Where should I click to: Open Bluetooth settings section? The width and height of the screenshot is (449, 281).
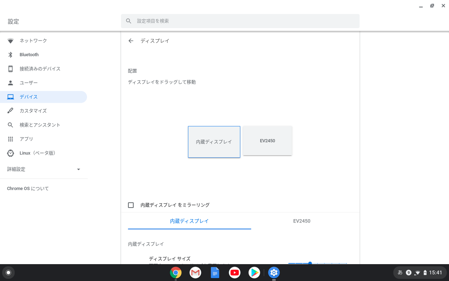click(43, 55)
